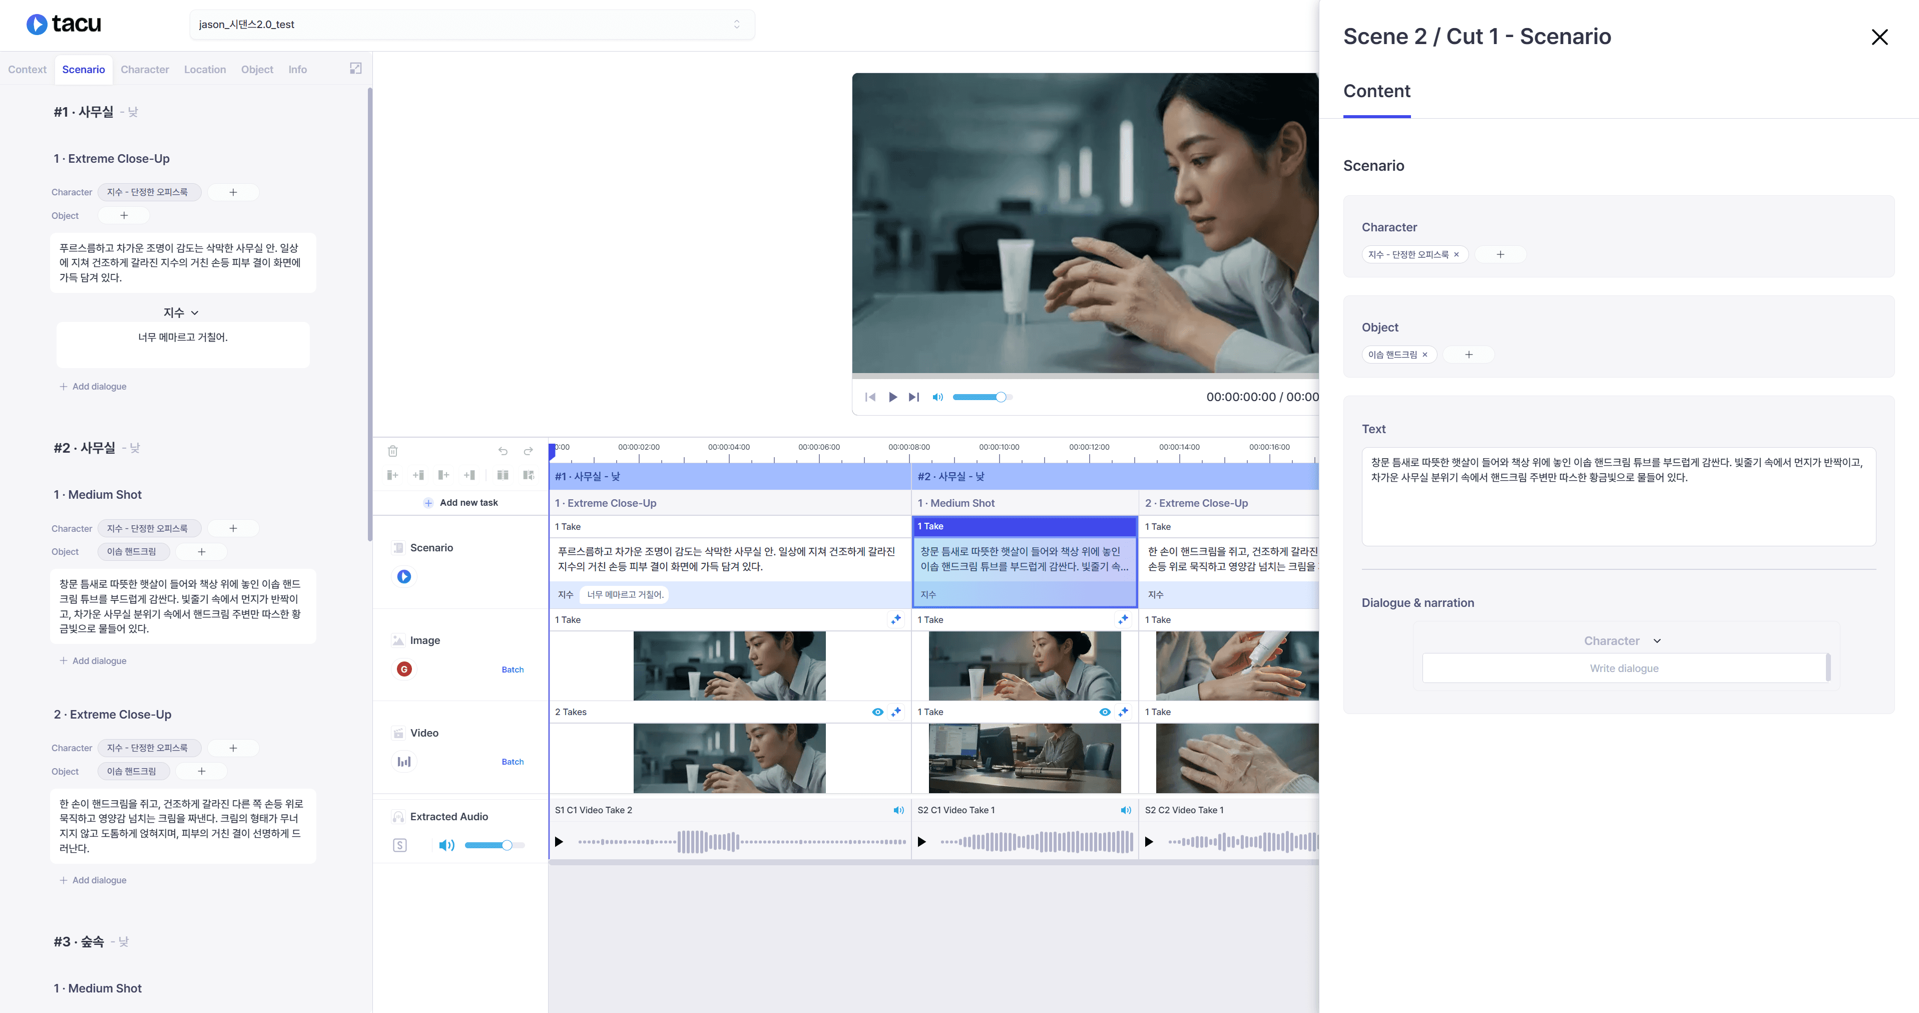Open the Info tab
Screen dimensions: 1919x1013
297,69
